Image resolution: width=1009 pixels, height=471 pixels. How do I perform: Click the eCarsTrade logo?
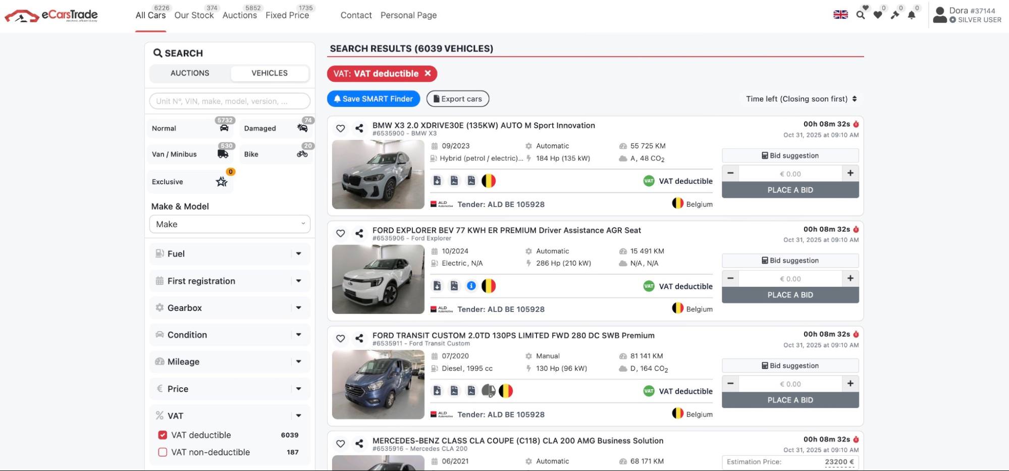point(51,16)
